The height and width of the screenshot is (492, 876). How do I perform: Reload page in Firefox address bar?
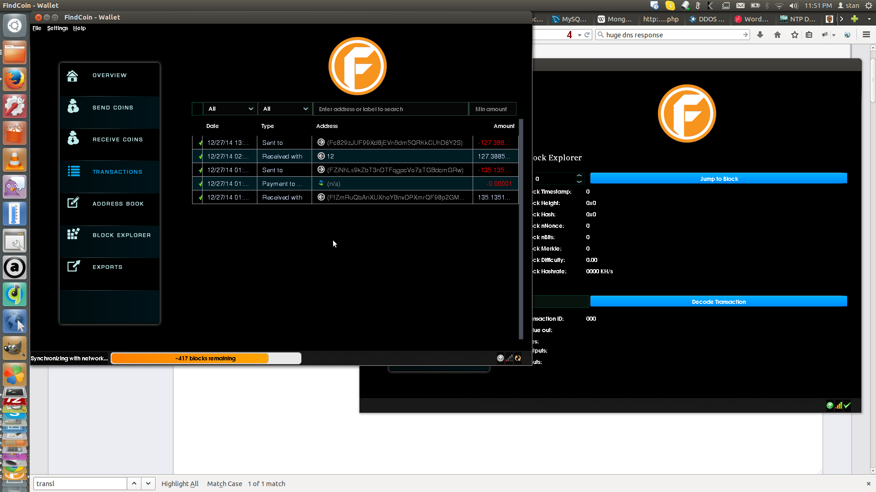click(x=587, y=35)
